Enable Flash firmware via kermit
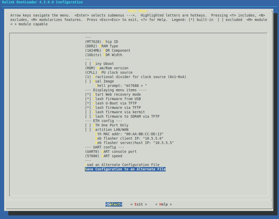Image resolution: width=279 pixels, height=219 pixels. (115, 112)
